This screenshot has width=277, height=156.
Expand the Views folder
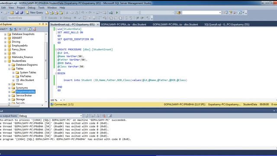[10, 84]
